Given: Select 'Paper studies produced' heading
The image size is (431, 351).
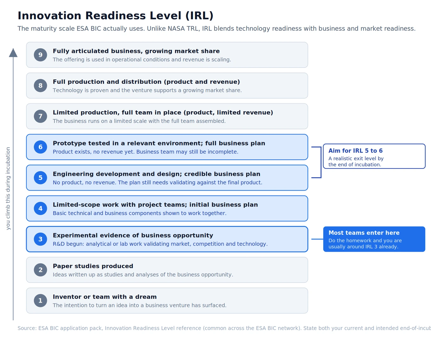Looking at the screenshot, I should (93, 266).
